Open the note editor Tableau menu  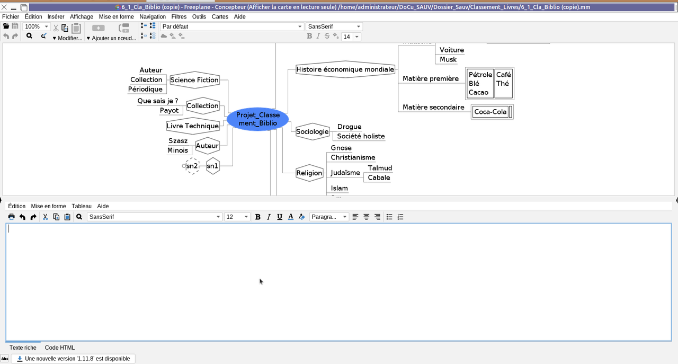82,206
